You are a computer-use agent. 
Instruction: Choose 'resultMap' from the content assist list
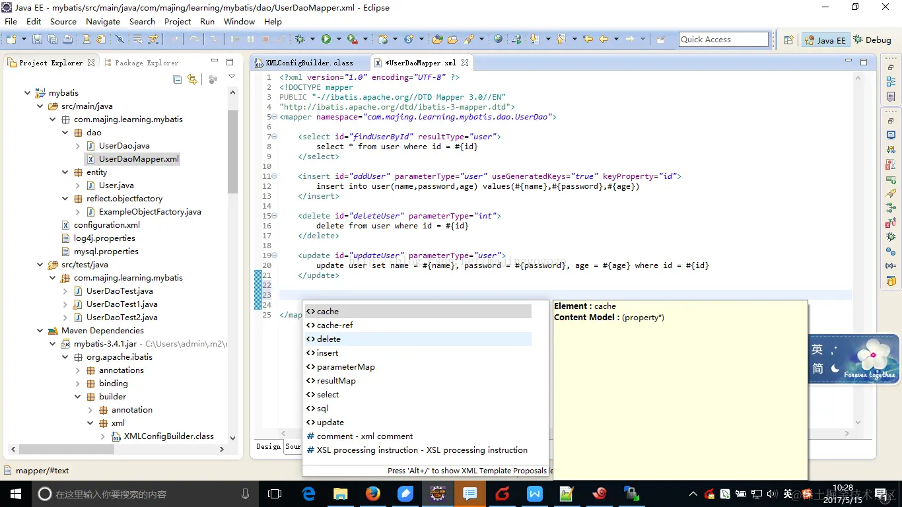point(419,380)
